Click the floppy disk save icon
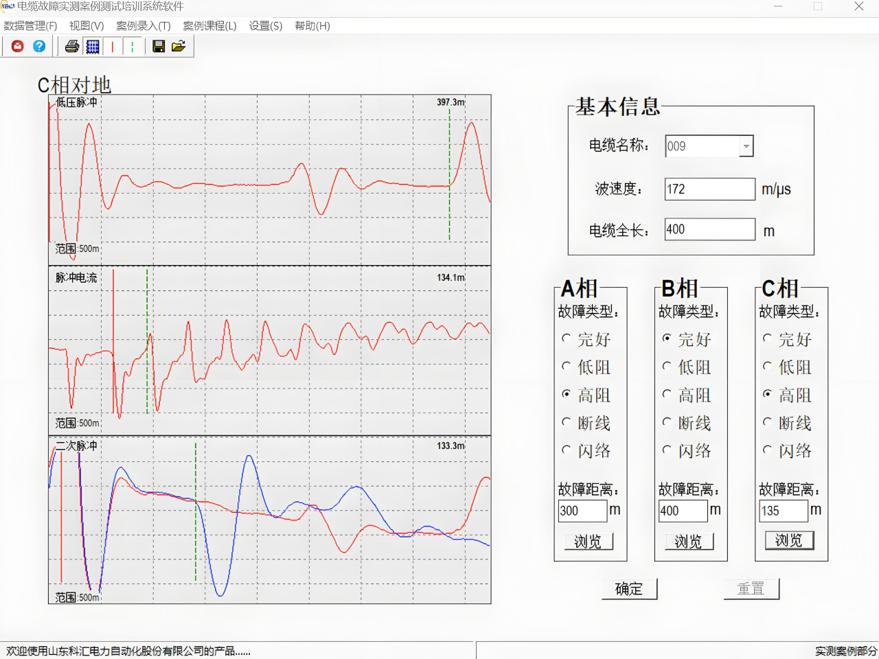The height and width of the screenshot is (659, 879). tap(159, 47)
